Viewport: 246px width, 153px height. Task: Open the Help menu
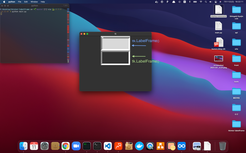click(43, 2)
